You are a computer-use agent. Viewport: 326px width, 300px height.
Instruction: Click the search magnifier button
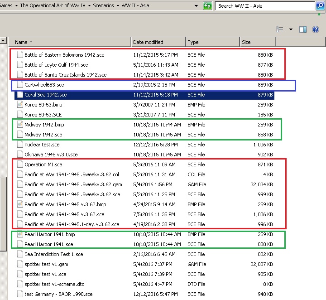point(320,5)
